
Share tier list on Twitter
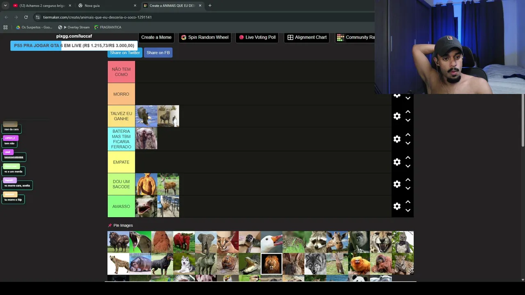pos(125,52)
